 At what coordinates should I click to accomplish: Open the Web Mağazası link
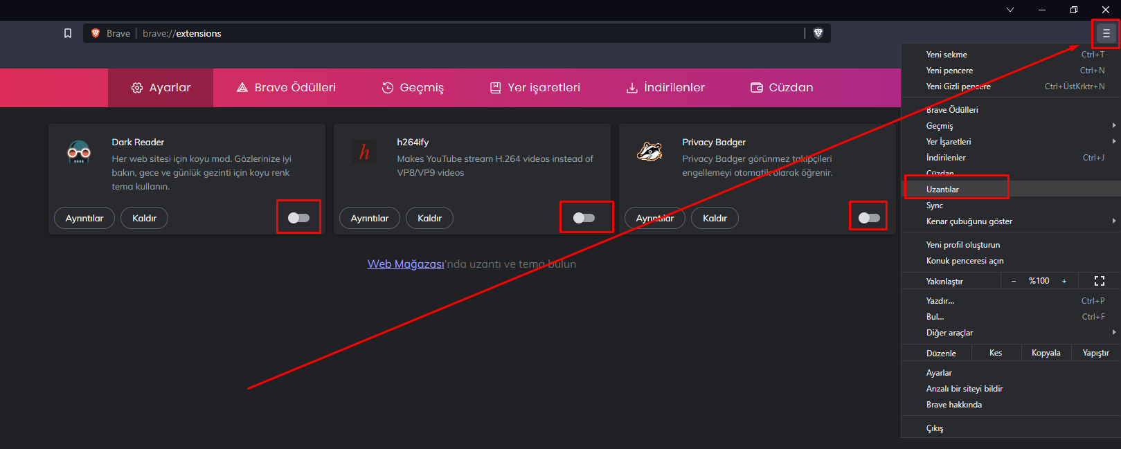tap(406, 264)
